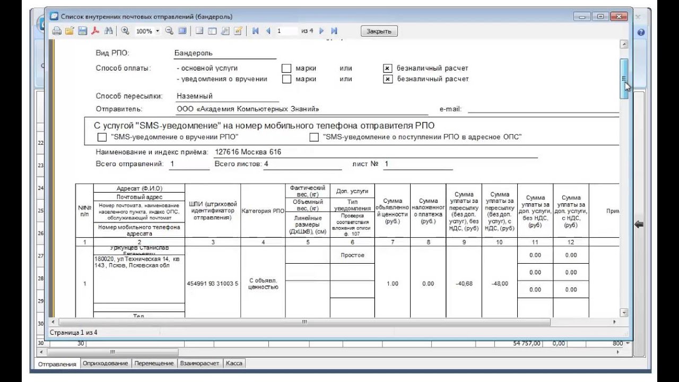Open the Перемещение tab

[x=154, y=363]
